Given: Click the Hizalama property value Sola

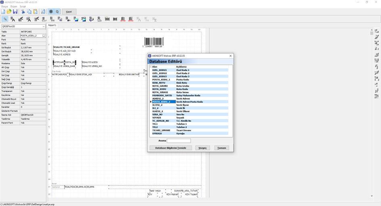Looking at the screenshot, I should click(x=33, y=63).
